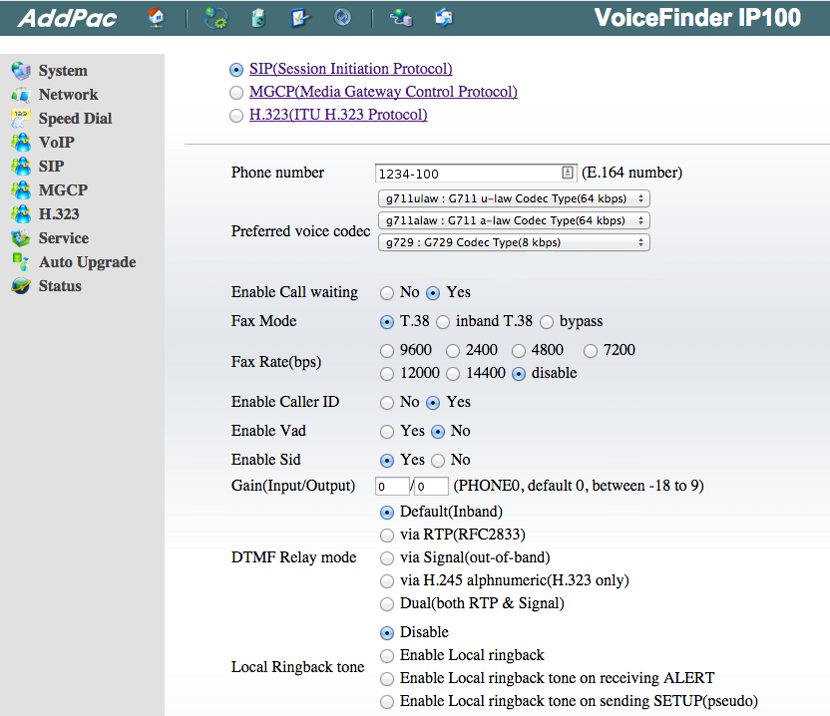This screenshot has height=716, width=830.
Task: Select the MGCP protocol radio button
Action: (235, 93)
